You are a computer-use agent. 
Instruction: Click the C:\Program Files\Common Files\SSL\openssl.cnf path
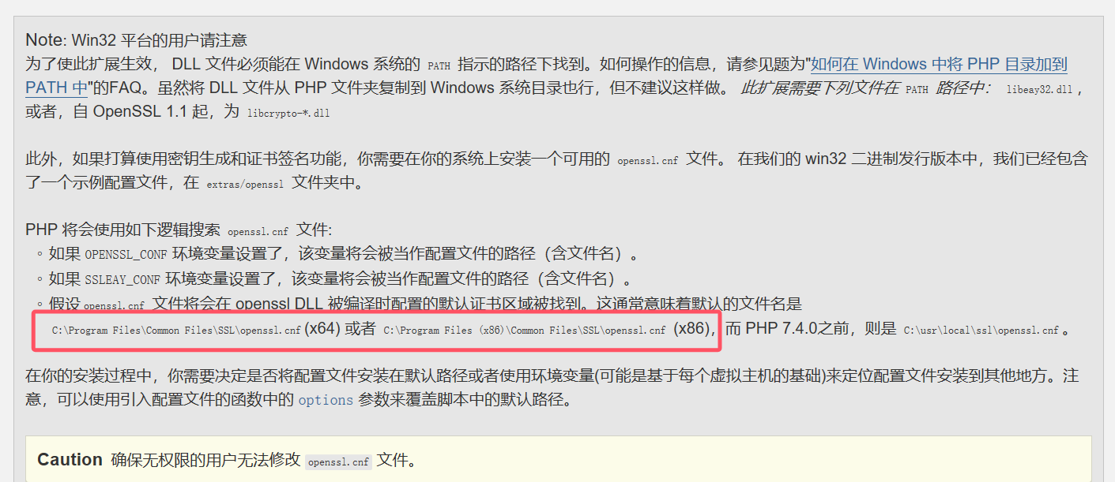click(x=176, y=331)
